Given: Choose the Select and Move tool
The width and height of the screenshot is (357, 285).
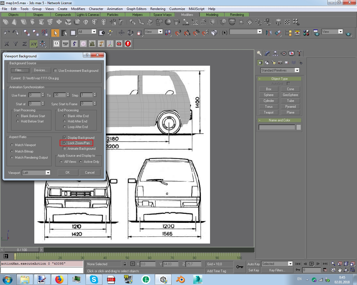Looking at the screenshot, I should [x=122, y=33].
